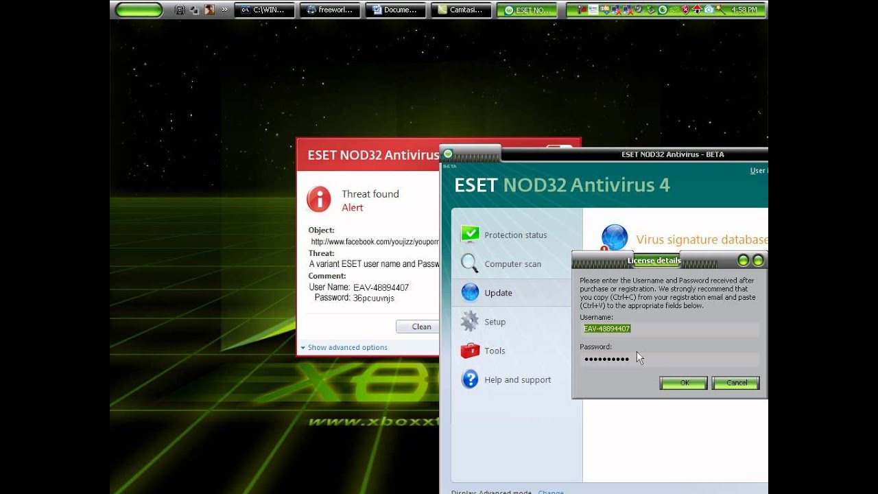878x494 pixels.
Task: Click the facebook.com object URL in alert
Action: [x=375, y=242]
